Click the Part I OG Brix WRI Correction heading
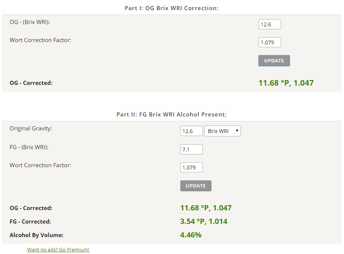The height and width of the screenshot is (254, 344). pos(172,8)
